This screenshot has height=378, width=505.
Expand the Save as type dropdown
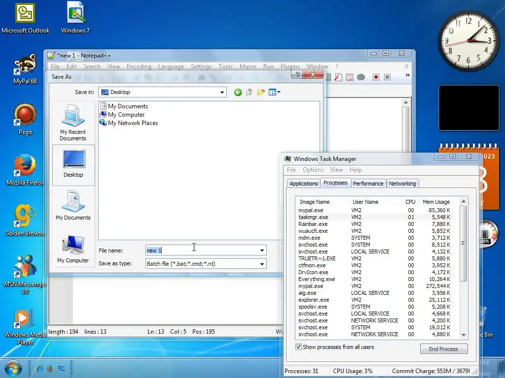(x=262, y=264)
